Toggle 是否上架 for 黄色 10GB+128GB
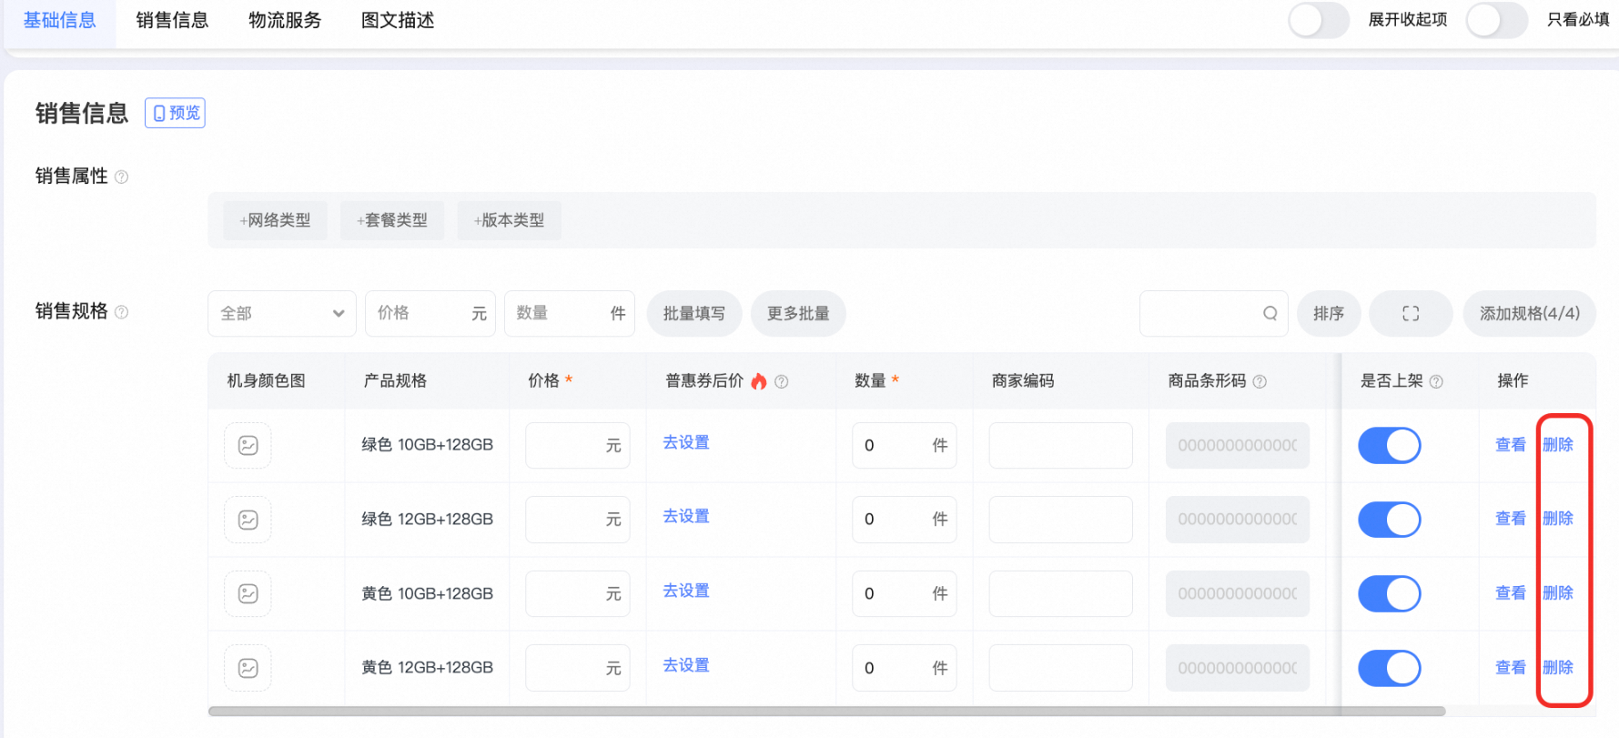The image size is (1619, 738). point(1390,593)
